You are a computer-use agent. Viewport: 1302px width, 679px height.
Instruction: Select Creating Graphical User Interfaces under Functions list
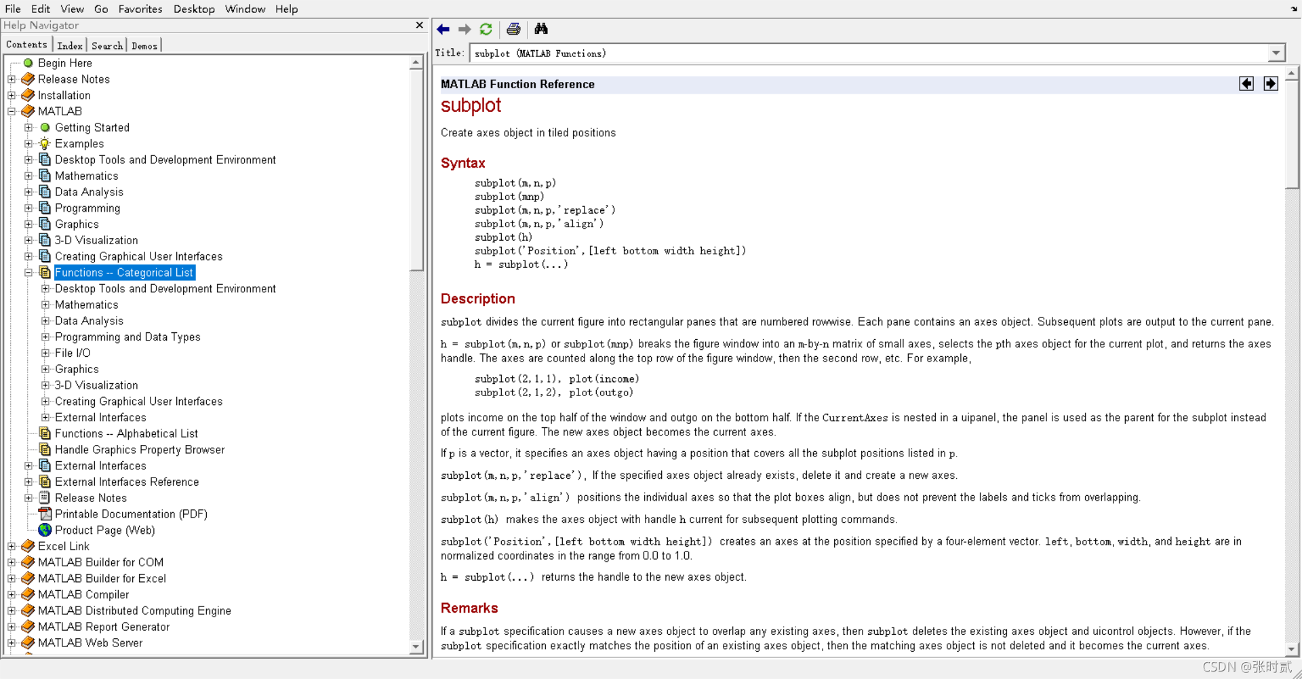coord(138,402)
